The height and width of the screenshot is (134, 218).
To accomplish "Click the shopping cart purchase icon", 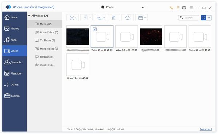I will click(x=171, y=8).
